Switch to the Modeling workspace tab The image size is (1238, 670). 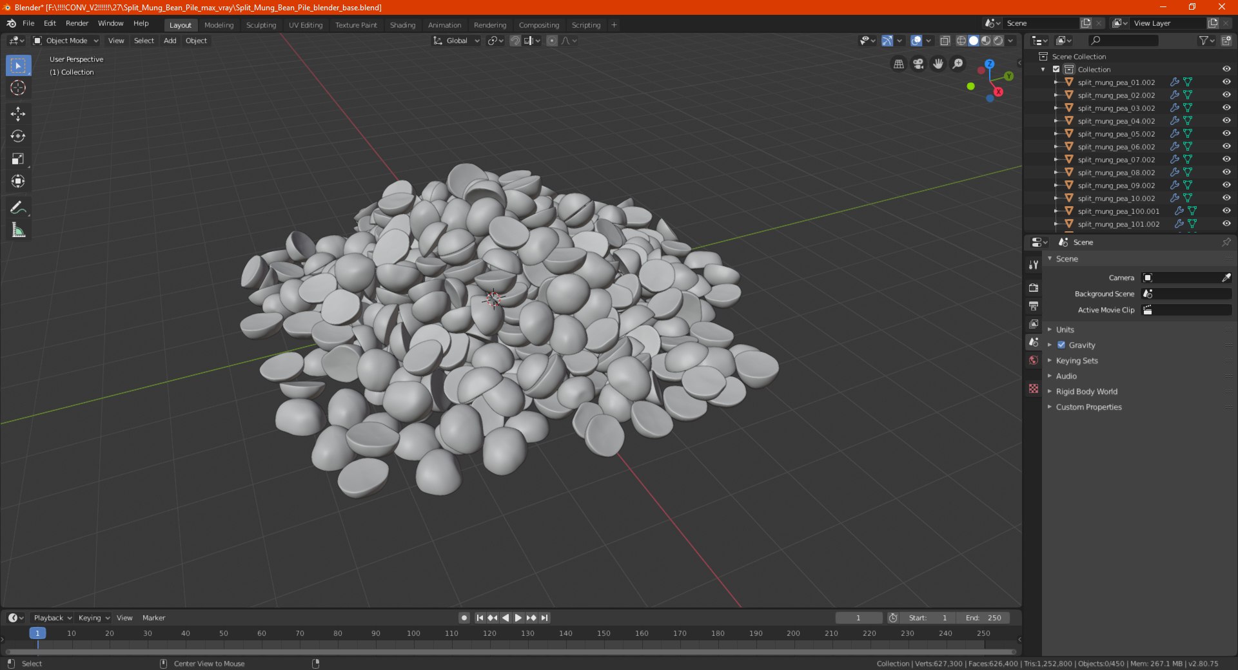coord(219,25)
